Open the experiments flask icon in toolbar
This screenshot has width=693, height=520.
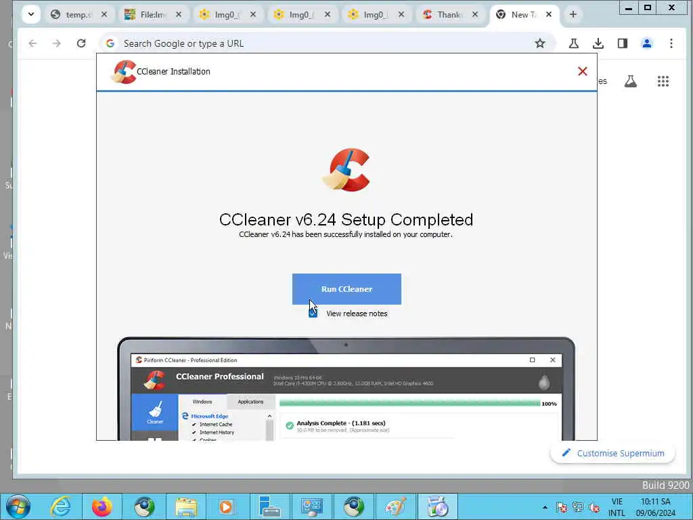pyautogui.click(x=574, y=43)
